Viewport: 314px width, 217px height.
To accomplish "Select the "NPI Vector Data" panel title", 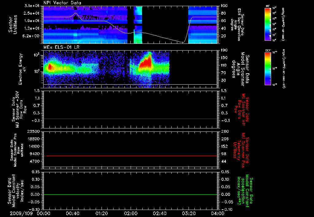I will [x=62, y=3].
